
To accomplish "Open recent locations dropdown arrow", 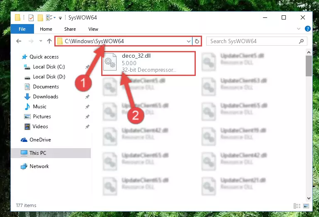I will pos(41,41).
